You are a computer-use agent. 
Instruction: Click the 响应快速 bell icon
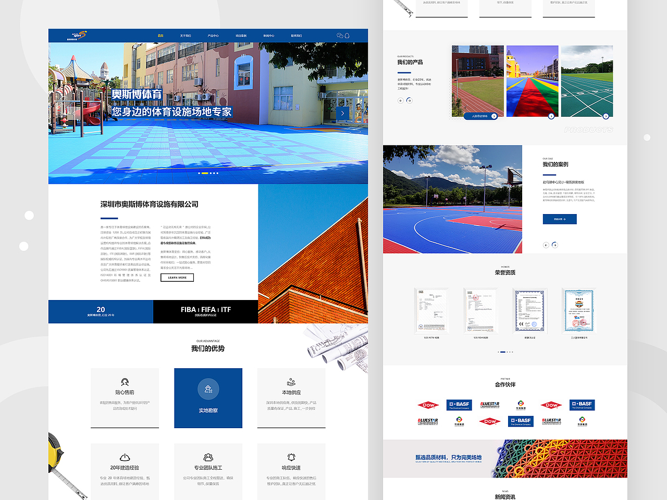291,457
